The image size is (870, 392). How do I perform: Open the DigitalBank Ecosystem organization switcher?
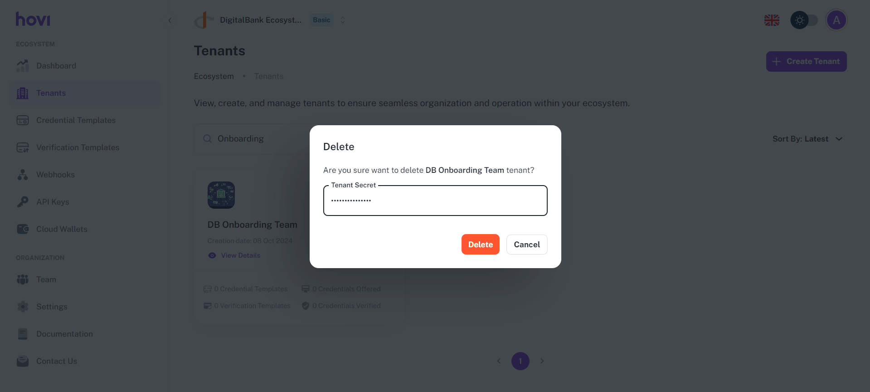coord(343,20)
